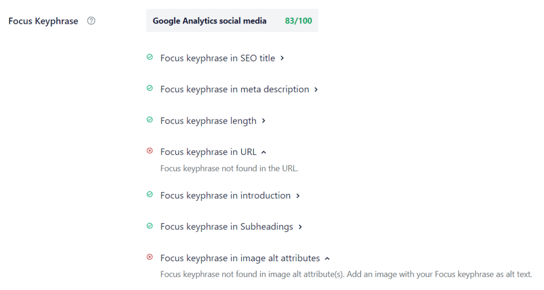Click the green check beside introduction check
This screenshot has width=544, height=290.
(149, 194)
